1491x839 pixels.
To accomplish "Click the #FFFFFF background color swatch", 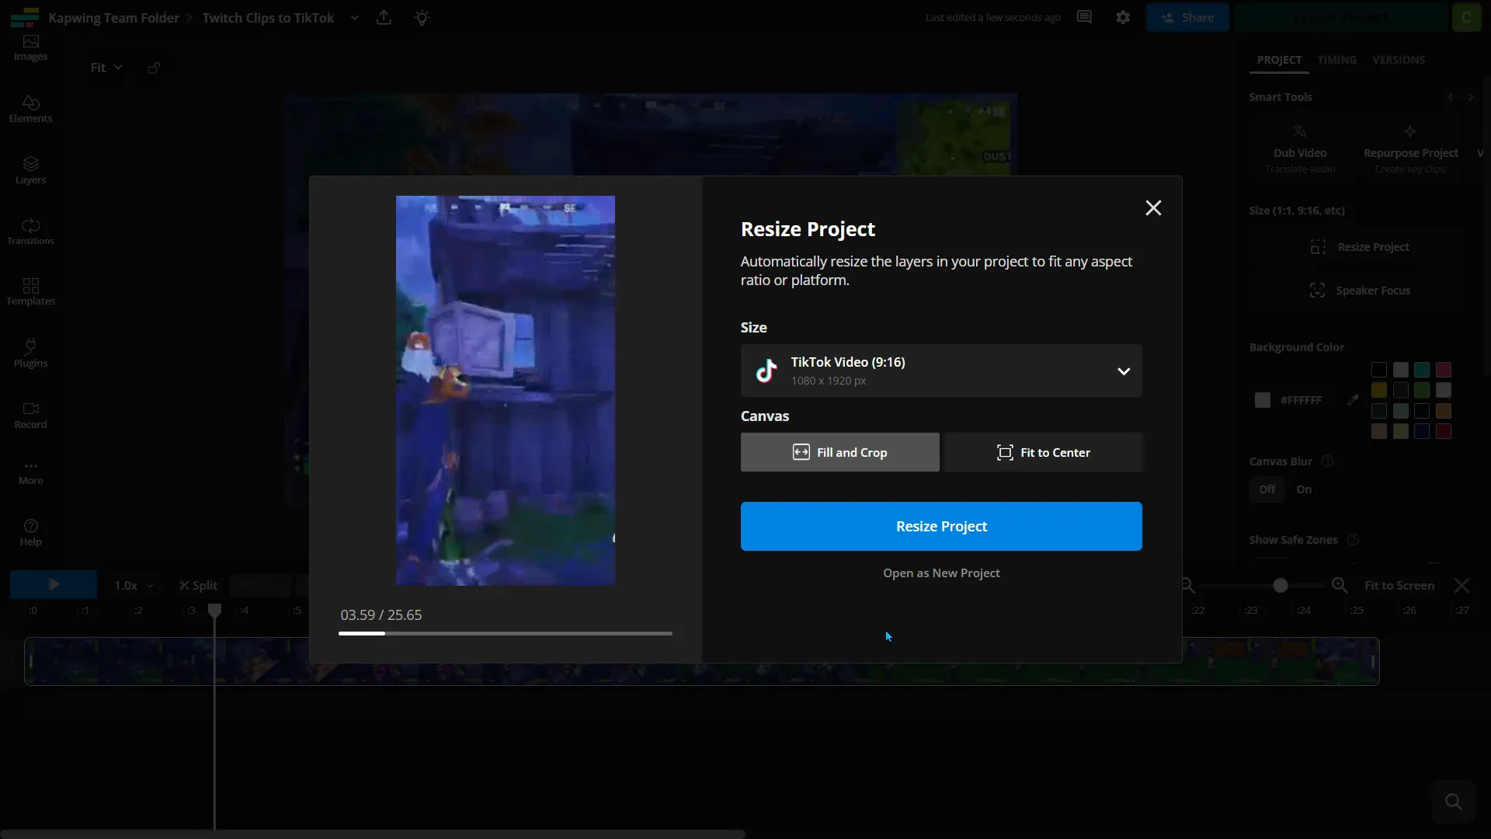I will coord(1263,399).
